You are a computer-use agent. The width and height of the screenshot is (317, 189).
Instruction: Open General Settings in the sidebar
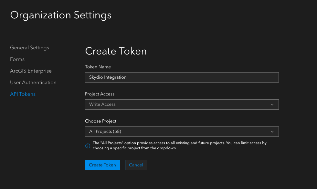point(30,48)
